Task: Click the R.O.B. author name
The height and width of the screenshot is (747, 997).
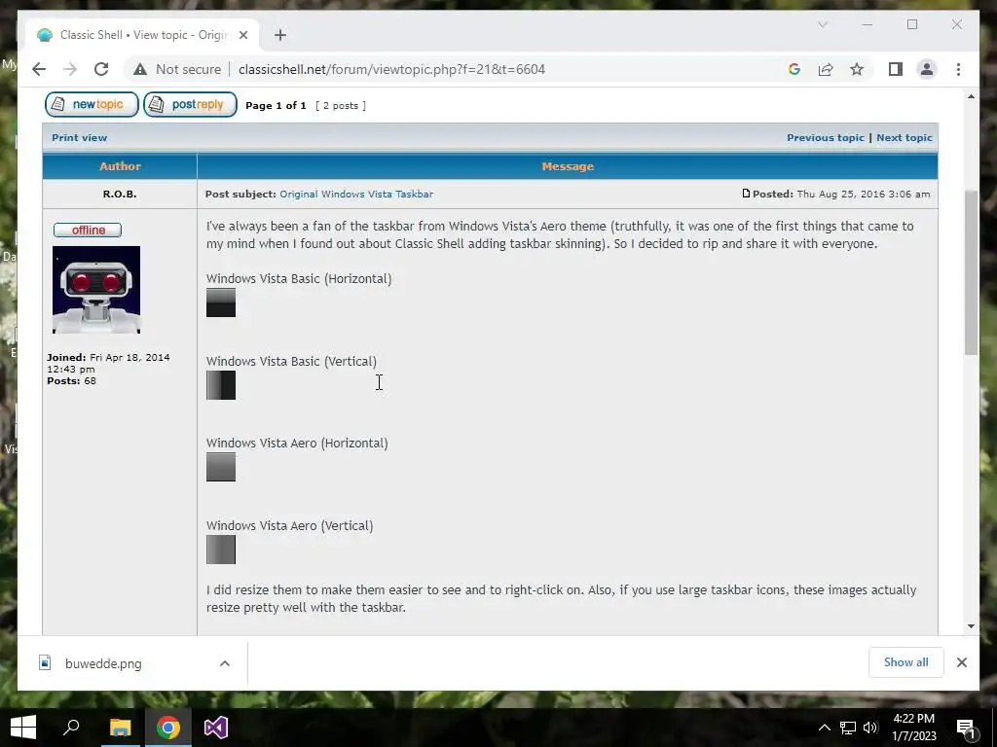Action: click(x=120, y=195)
